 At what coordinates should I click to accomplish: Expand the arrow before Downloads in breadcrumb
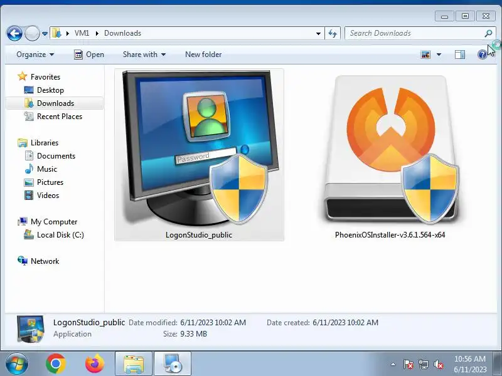(x=97, y=33)
